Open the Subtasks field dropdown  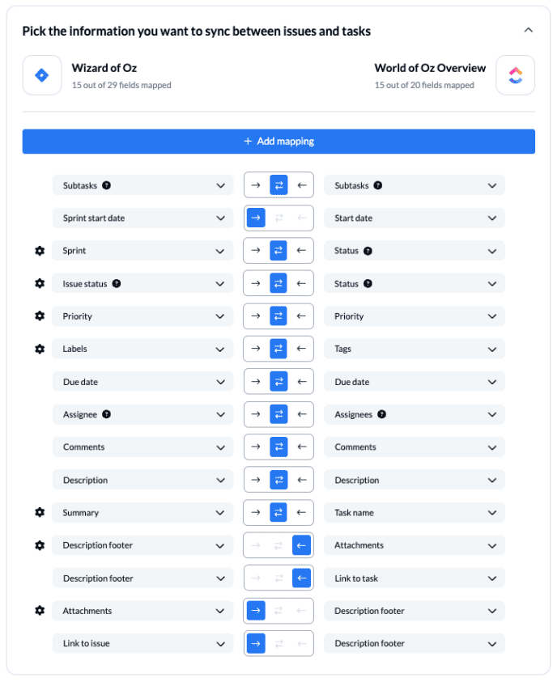(143, 184)
